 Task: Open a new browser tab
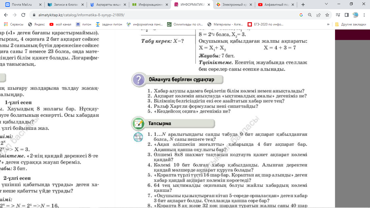303,5
